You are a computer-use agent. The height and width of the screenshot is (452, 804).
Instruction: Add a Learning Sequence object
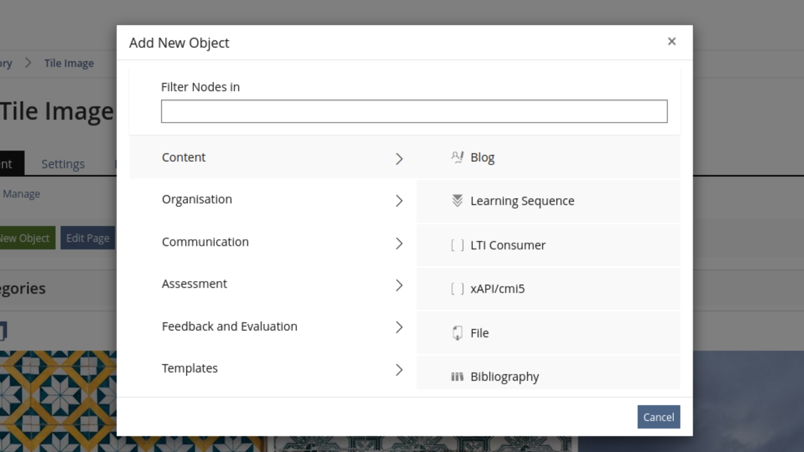pyautogui.click(x=523, y=201)
